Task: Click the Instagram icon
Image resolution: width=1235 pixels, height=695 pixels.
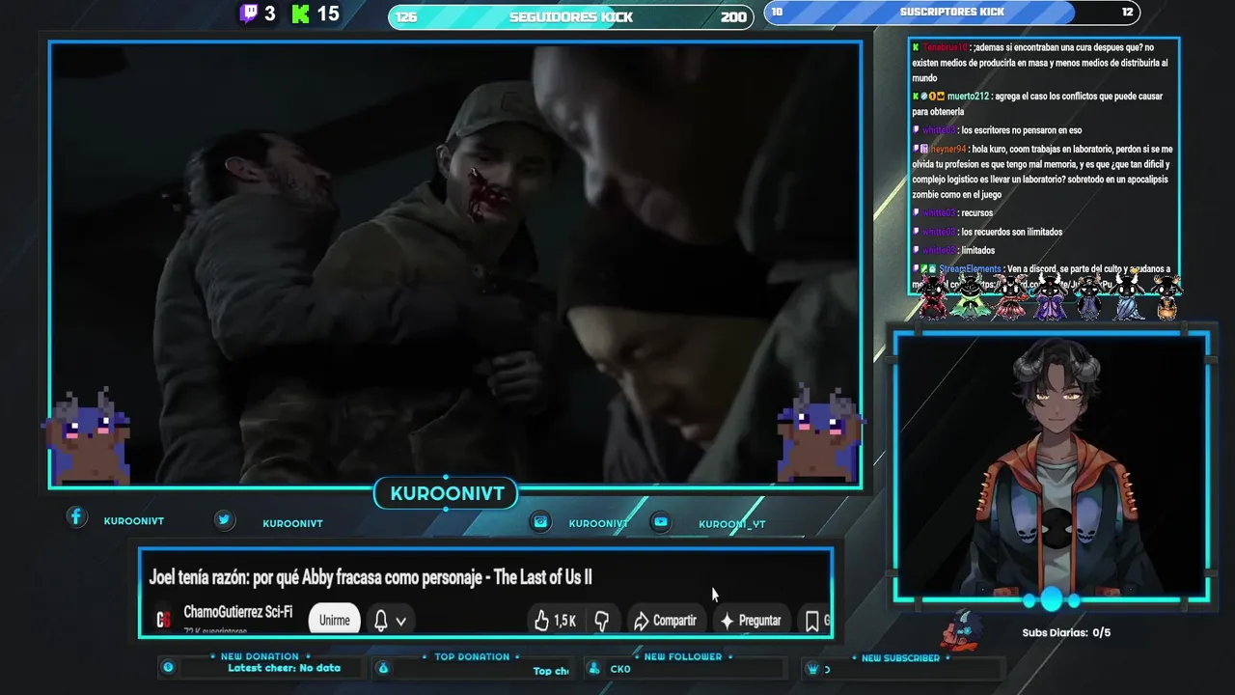Action: 541,521
